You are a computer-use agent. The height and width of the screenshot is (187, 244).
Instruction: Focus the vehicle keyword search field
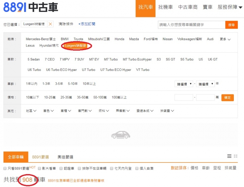[191, 25]
